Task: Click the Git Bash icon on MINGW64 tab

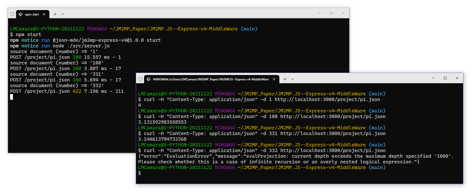Action: (x=148, y=79)
